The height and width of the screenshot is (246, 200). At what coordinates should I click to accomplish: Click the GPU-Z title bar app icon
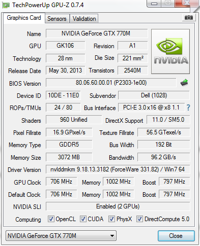point(6,5)
